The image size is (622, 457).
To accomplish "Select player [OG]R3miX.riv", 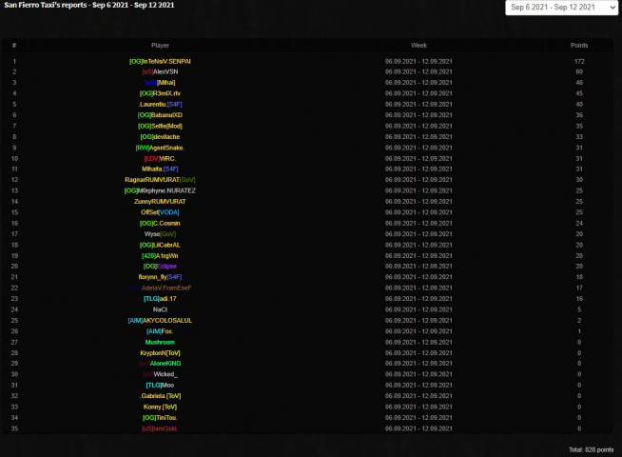I will 160,93.
